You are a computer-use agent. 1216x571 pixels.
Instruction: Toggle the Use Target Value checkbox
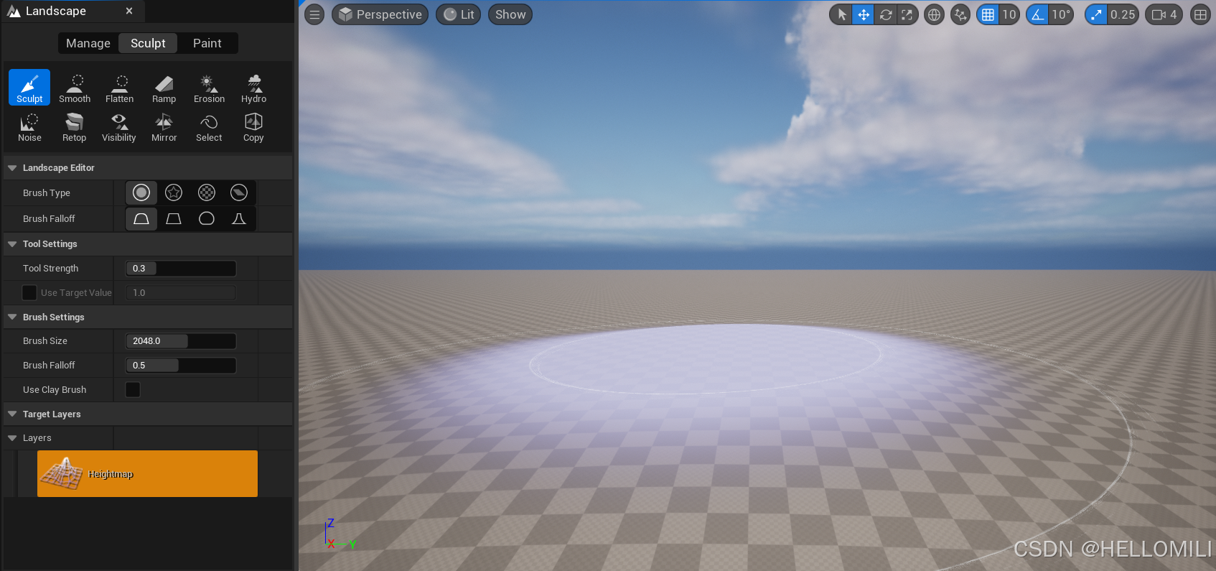[29, 292]
